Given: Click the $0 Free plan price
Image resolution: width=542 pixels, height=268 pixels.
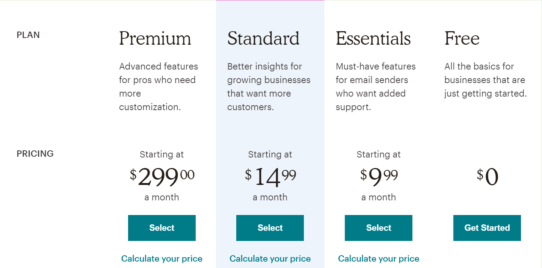Looking at the screenshot, I should click(487, 177).
